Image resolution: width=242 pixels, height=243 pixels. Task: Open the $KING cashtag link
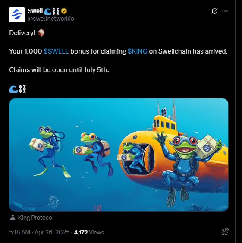coord(138,51)
